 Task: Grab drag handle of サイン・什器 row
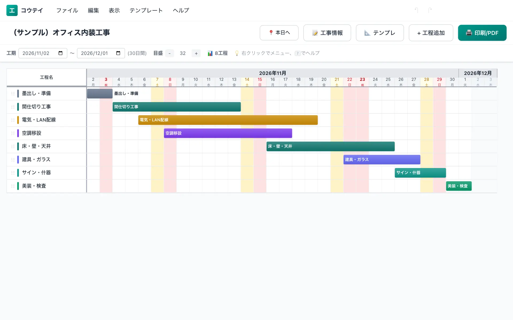click(13, 173)
